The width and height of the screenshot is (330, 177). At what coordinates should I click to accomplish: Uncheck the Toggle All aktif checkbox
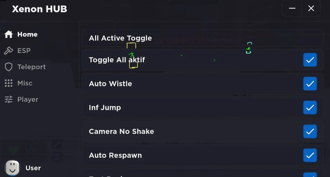coord(310,60)
